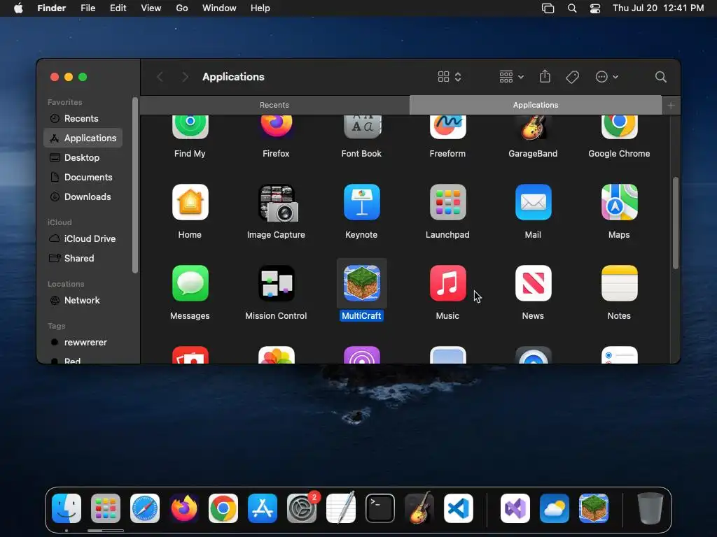
Task: Select the Notes app icon
Action: click(x=619, y=283)
